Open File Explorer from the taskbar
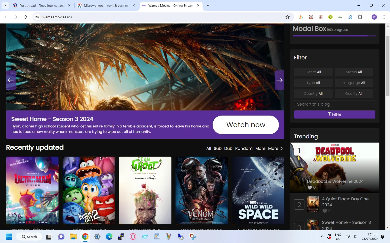Image resolution: width=390 pixels, height=243 pixels. coord(73,237)
